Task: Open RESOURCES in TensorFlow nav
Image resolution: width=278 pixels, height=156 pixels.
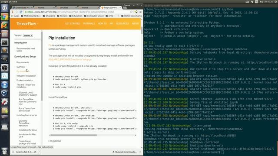Action: (122, 23)
